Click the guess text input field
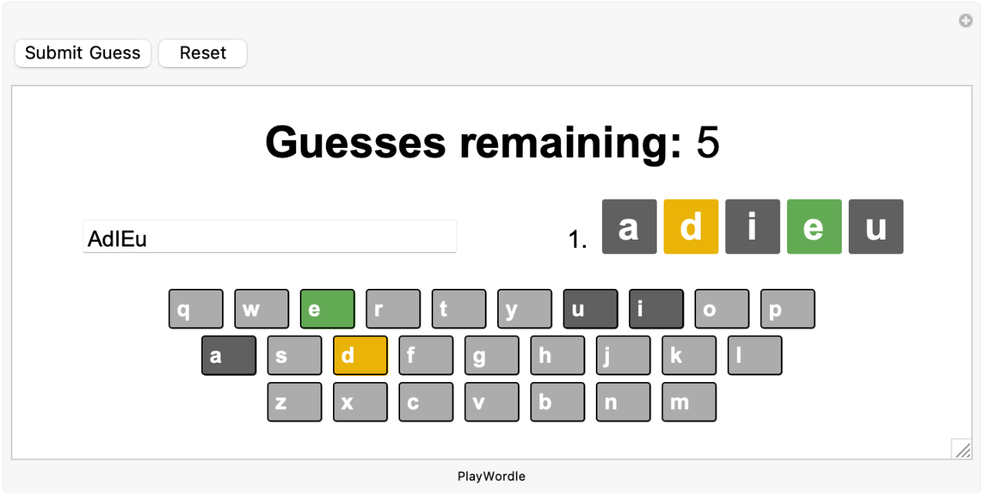 click(x=269, y=237)
